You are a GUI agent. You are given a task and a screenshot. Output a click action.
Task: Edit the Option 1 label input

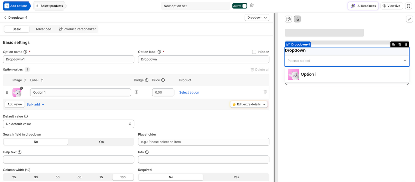81,92
